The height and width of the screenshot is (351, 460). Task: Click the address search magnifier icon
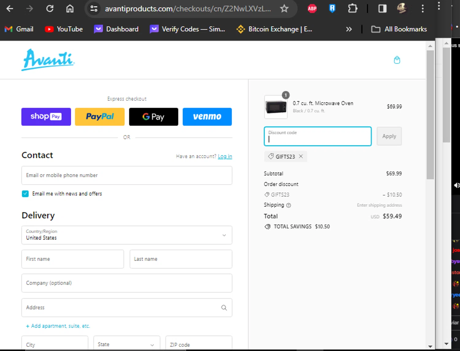pos(224,307)
